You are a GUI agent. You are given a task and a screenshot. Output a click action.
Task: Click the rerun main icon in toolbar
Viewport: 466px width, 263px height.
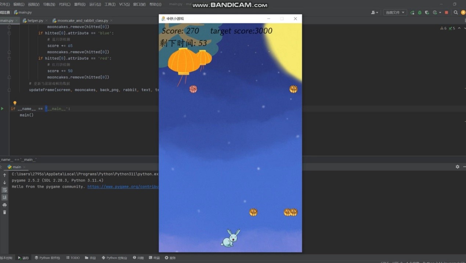412,12
